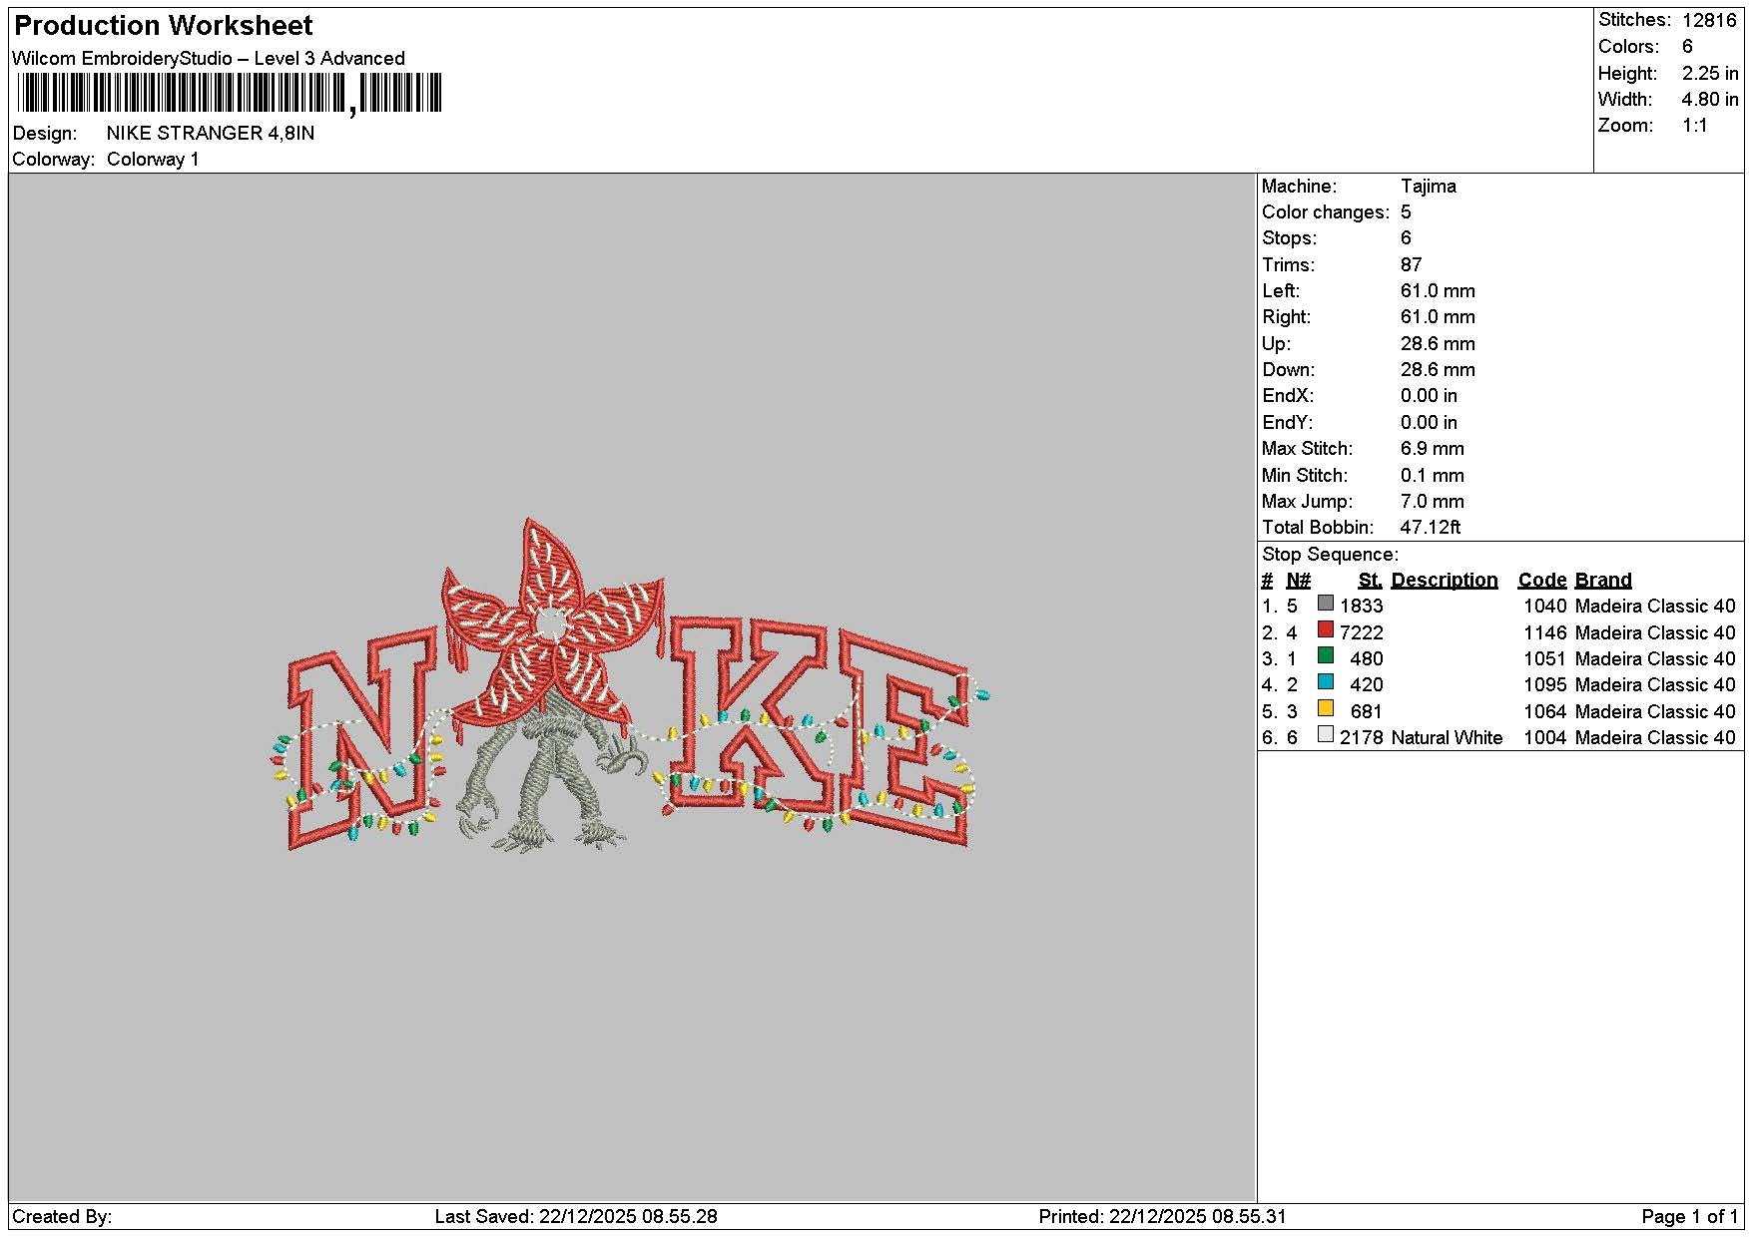Click thread code 1040 in the stop sequence
1752x1237 pixels.
coord(1545,607)
